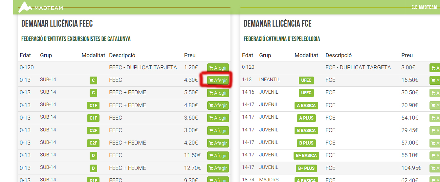The height and width of the screenshot is (182, 440).
Task: Select the D badge in the 11.50€ row
Action: click(x=94, y=155)
